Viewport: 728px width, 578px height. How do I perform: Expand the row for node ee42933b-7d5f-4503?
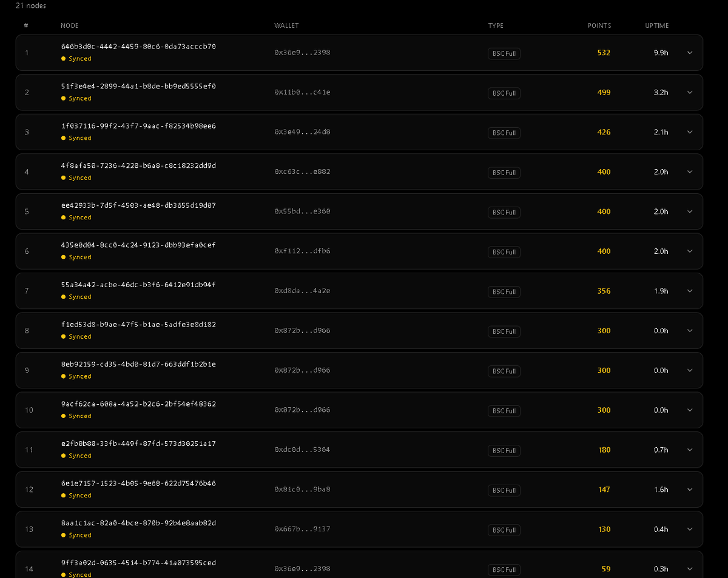point(690,211)
